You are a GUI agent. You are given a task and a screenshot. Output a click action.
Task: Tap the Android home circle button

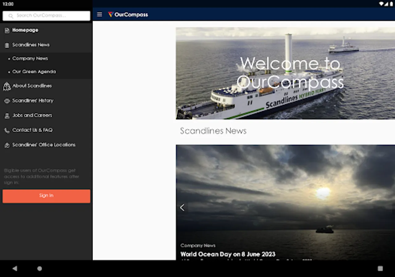39,268
